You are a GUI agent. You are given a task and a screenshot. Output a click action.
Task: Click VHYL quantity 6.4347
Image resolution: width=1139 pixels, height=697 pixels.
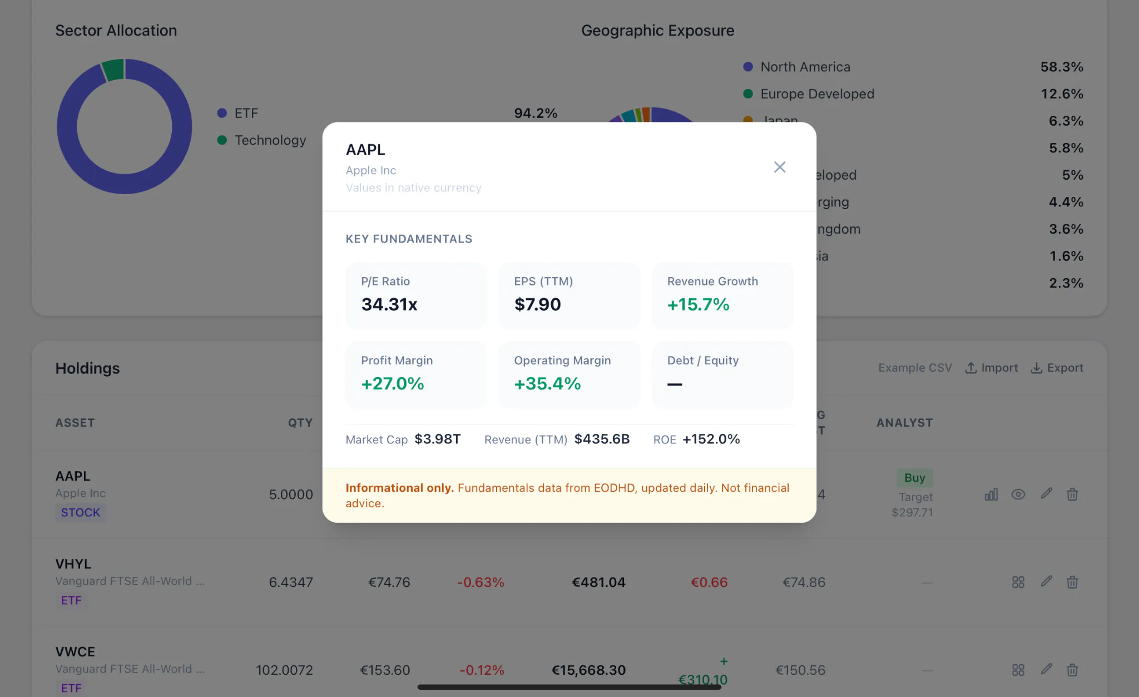click(x=291, y=582)
